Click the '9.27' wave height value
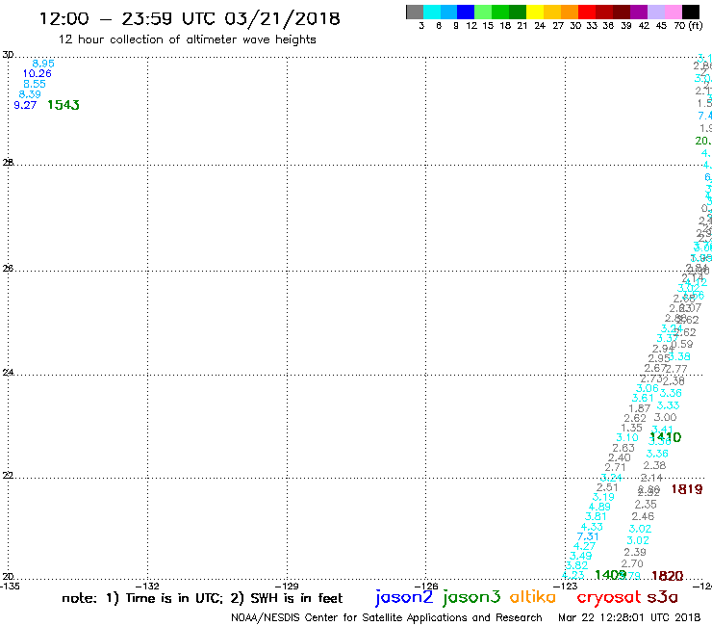The width and height of the screenshot is (712, 626). [25, 105]
